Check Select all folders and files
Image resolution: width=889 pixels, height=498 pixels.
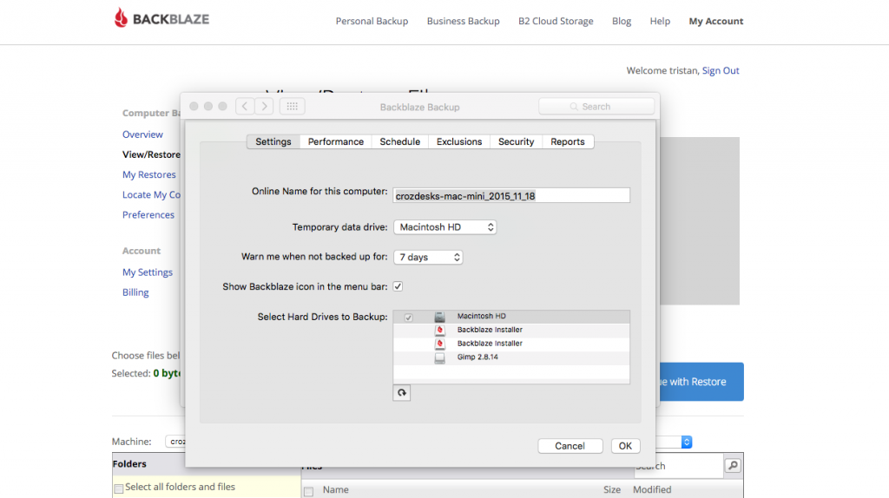coord(118,488)
